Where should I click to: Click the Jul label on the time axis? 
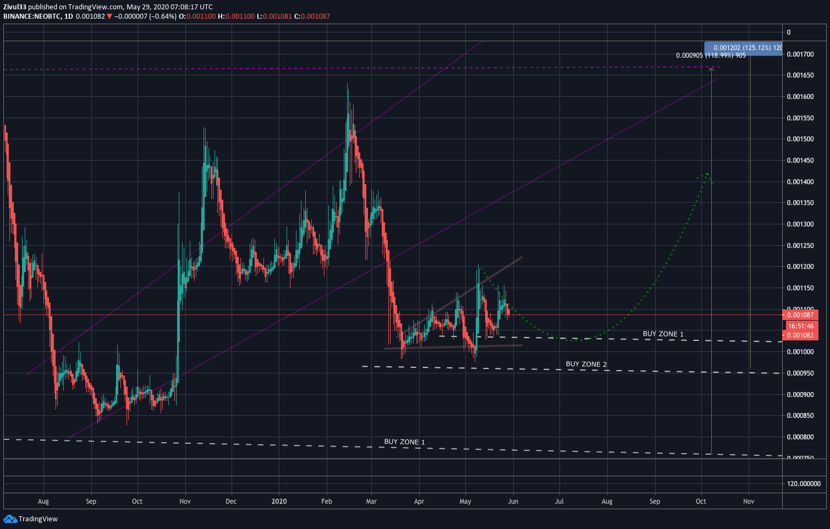click(559, 502)
